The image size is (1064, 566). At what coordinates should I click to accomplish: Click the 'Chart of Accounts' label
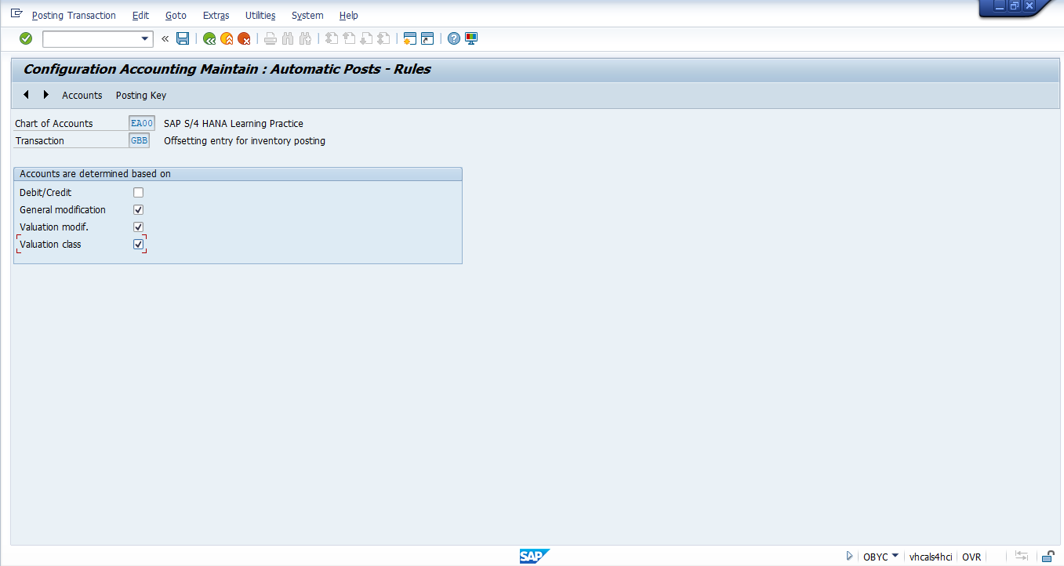click(54, 124)
